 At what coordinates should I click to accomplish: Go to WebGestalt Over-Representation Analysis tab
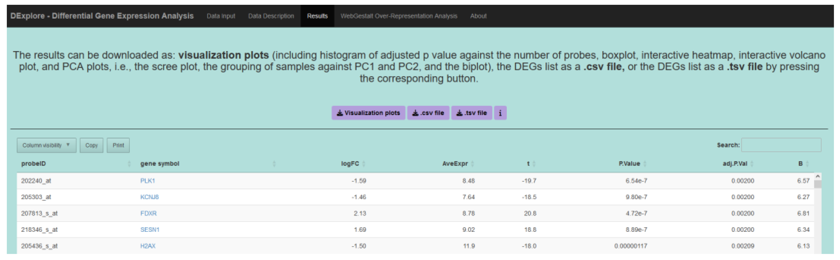[x=399, y=16]
